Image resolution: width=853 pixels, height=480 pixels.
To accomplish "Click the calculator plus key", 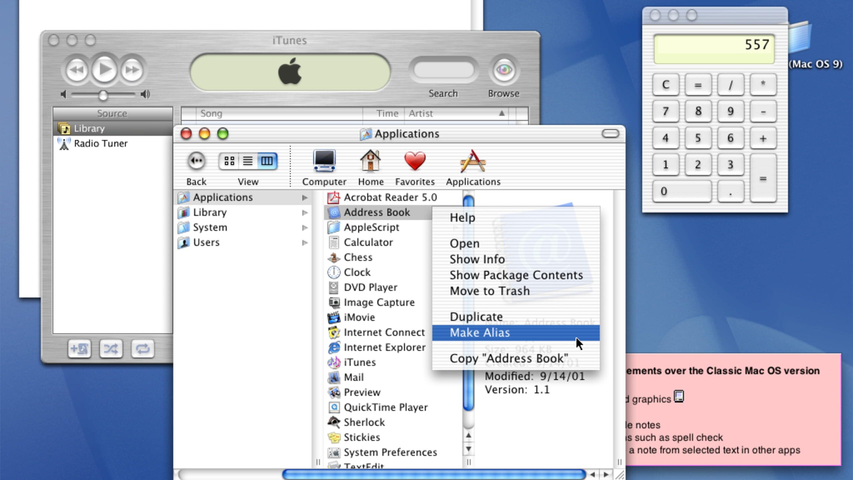I will coord(763,138).
